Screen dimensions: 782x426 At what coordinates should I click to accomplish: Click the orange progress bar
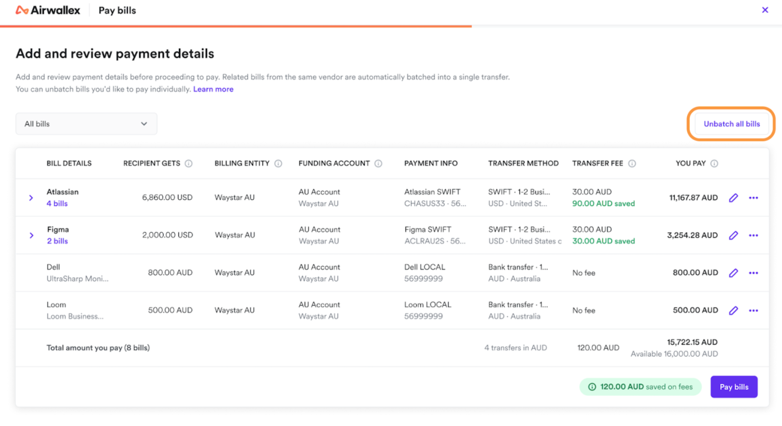pos(236,26)
